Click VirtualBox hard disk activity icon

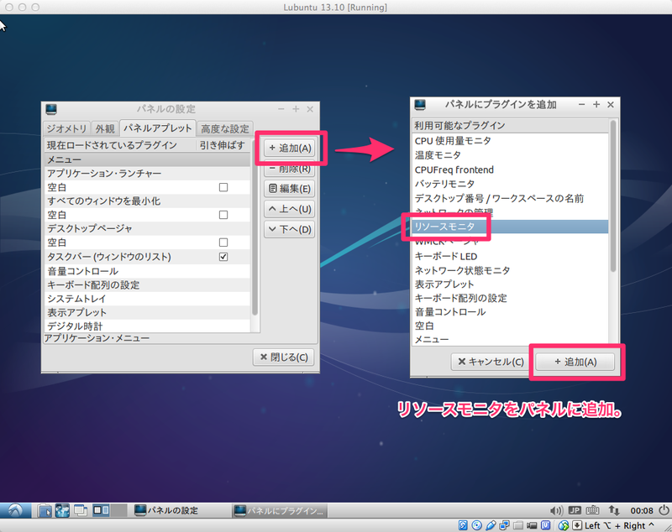pyautogui.click(x=463, y=525)
